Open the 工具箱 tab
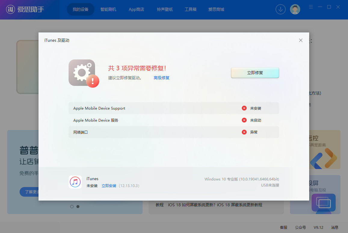 [x=190, y=9]
